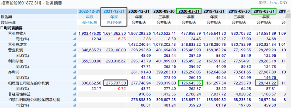This screenshot has height=108, width=291.
Task: Click cell value 126,645.35
Action: [x=191, y=83]
